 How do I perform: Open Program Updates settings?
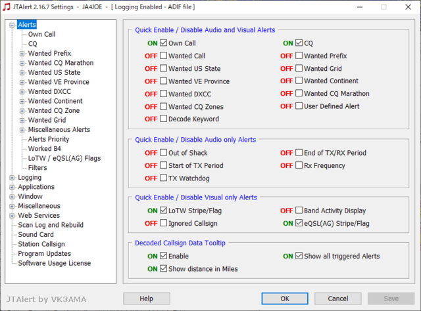45,253
